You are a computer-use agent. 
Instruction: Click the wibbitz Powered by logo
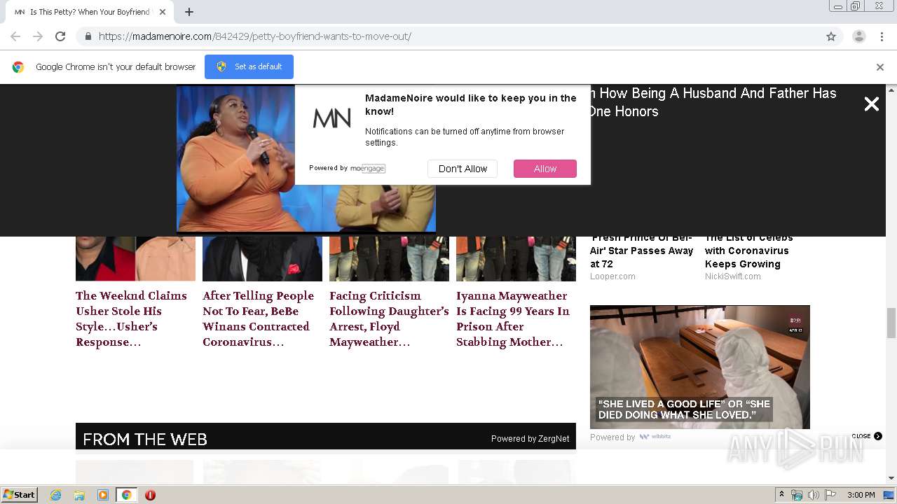click(x=655, y=437)
